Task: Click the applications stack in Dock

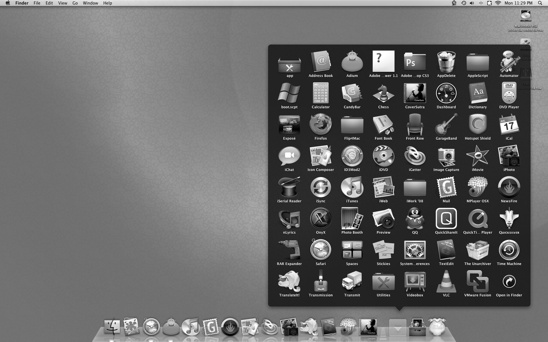Action: click(x=398, y=328)
